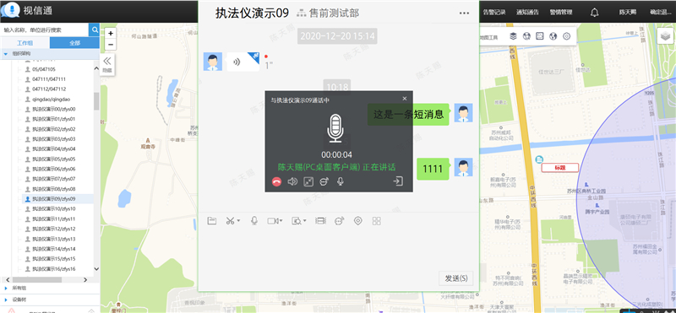Image resolution: width=676 pixels, height=313 pixels.
Task: Switch to the 工作组 tab
Action: tap(25, 43)
